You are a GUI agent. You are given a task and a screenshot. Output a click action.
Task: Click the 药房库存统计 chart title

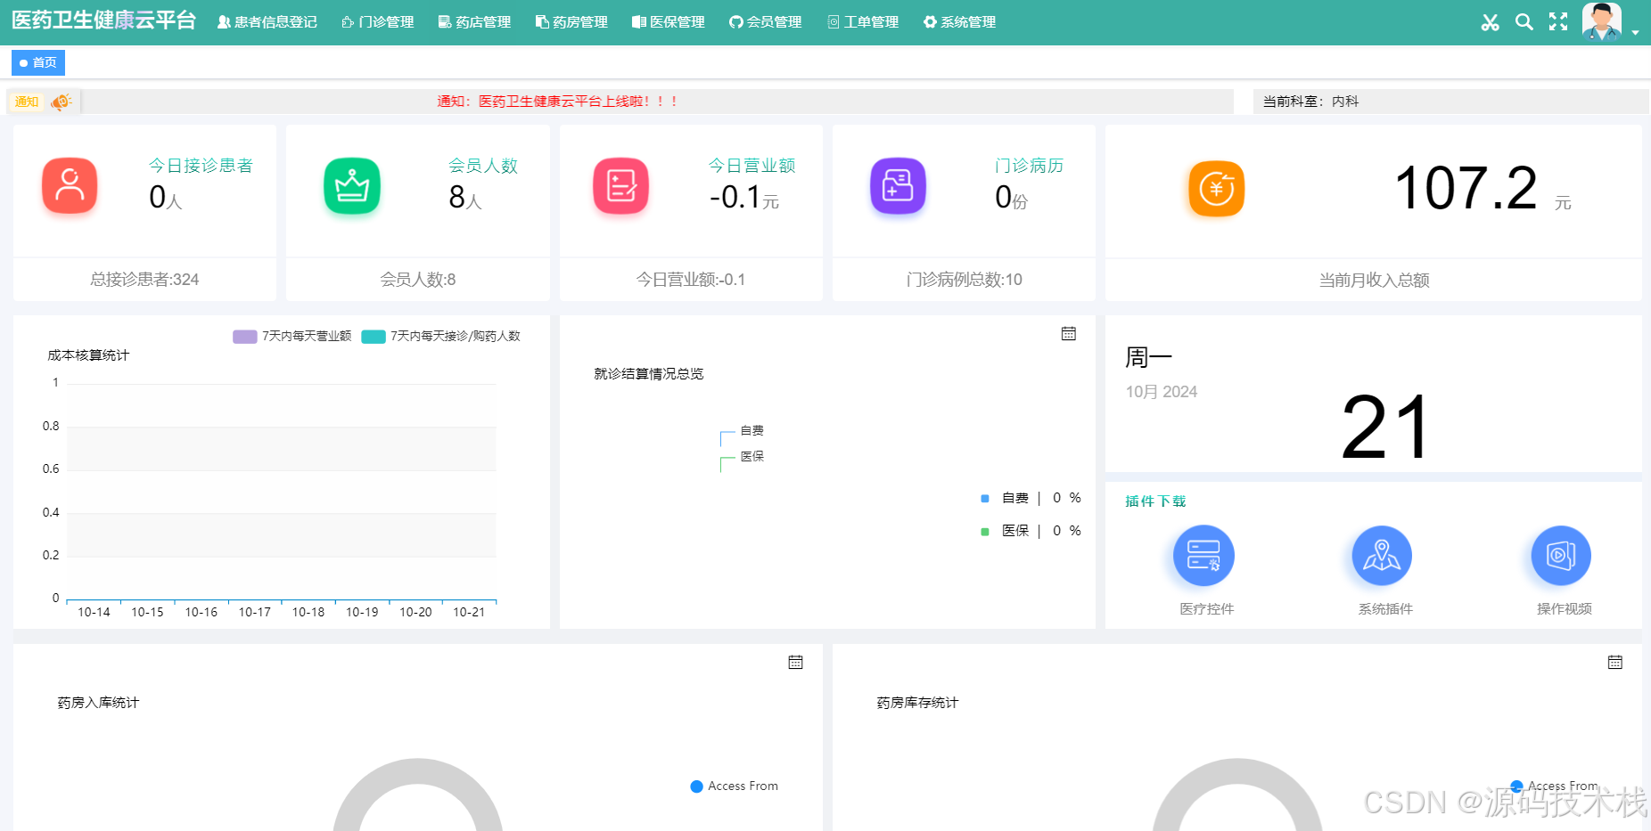pyautogui.click(x=917, y=703)
